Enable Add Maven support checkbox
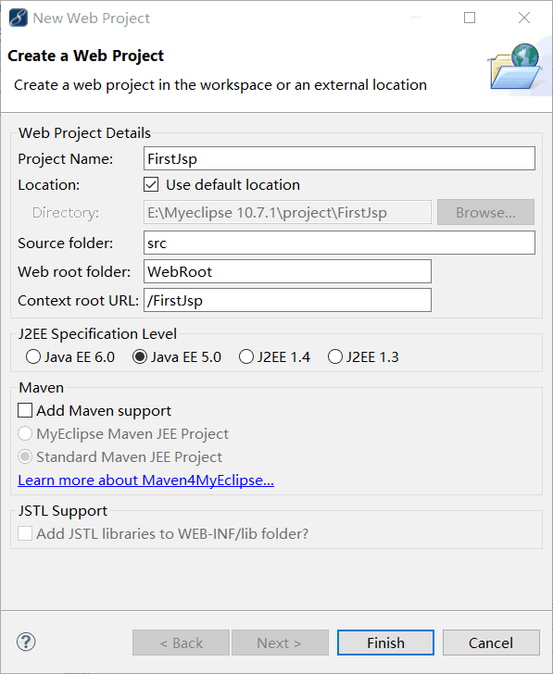This screenshot has height=674, width=553. coord(25,410)
